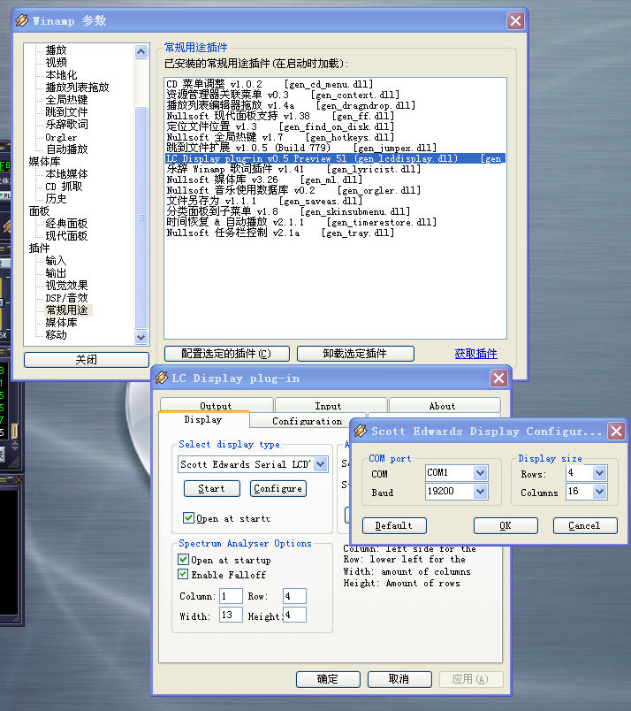Open the Baud rate dropdown showing 19200
The width and height of the screenshot is (631, 711).
pos(480,492)
